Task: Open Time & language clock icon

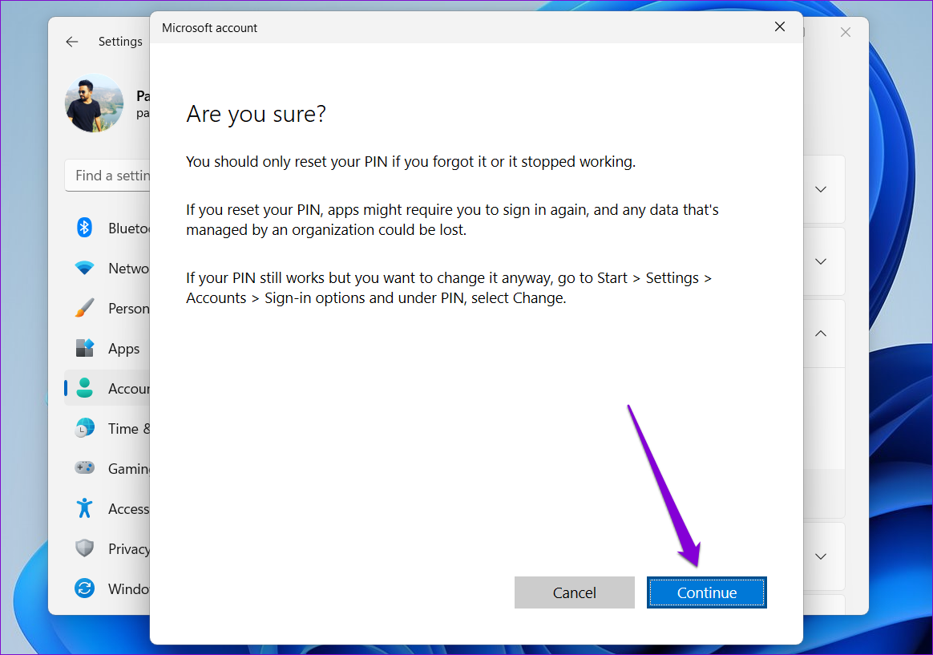Action: (x=84, y=428)
